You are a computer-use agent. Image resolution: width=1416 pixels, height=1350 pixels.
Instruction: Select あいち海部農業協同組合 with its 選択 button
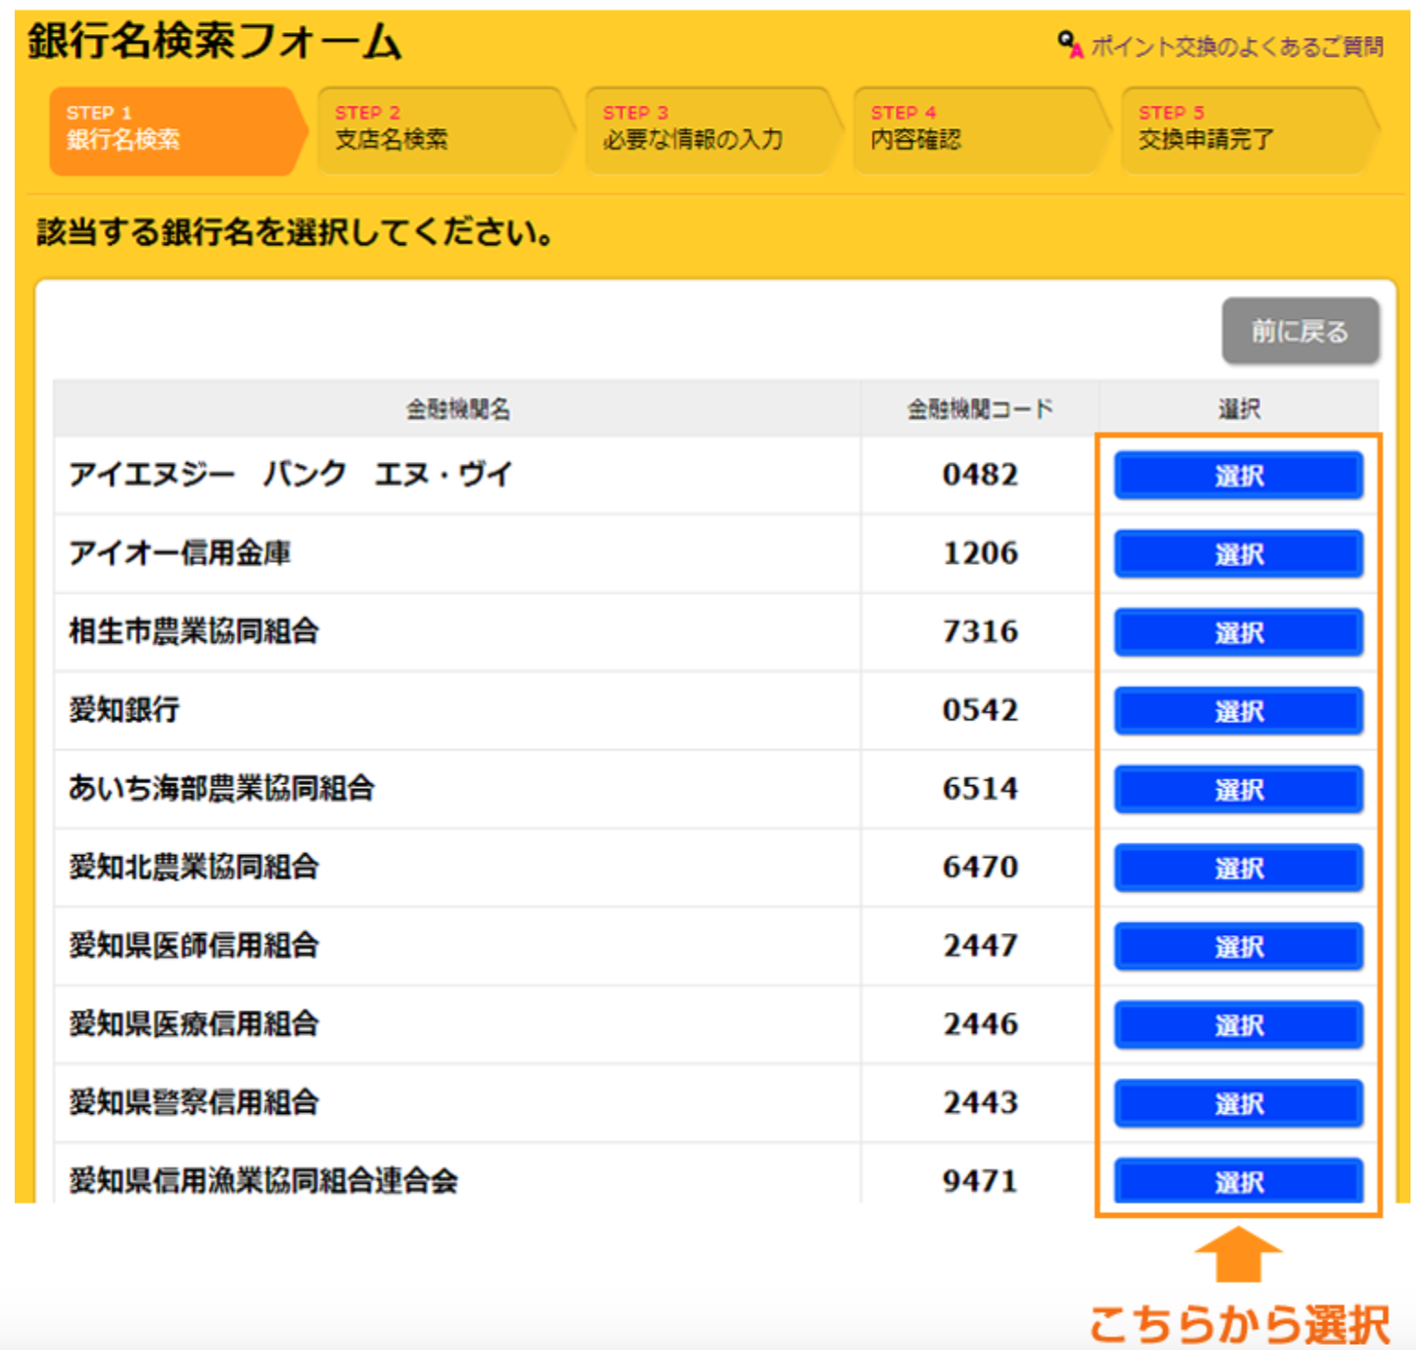click(1239, 790)
